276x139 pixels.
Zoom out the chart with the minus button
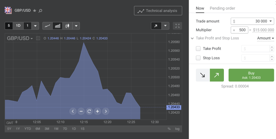click(x=81, y=111)
